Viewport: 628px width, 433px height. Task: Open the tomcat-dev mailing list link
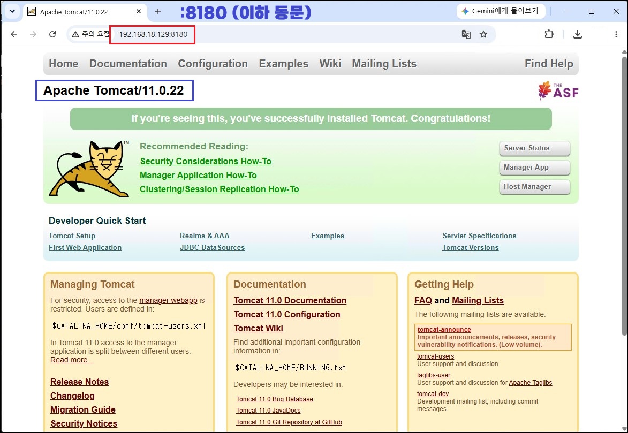coord(433,394)
